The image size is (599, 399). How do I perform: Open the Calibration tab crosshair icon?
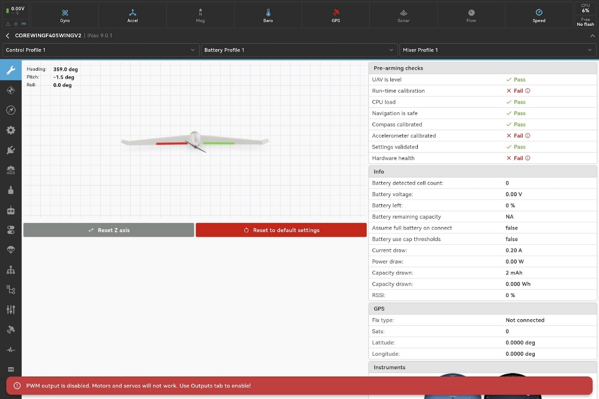pyautogui.click(x=10, y=90)
